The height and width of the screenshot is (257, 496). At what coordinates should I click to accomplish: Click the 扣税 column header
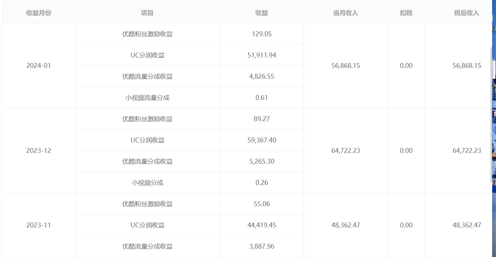pos(406,13)
